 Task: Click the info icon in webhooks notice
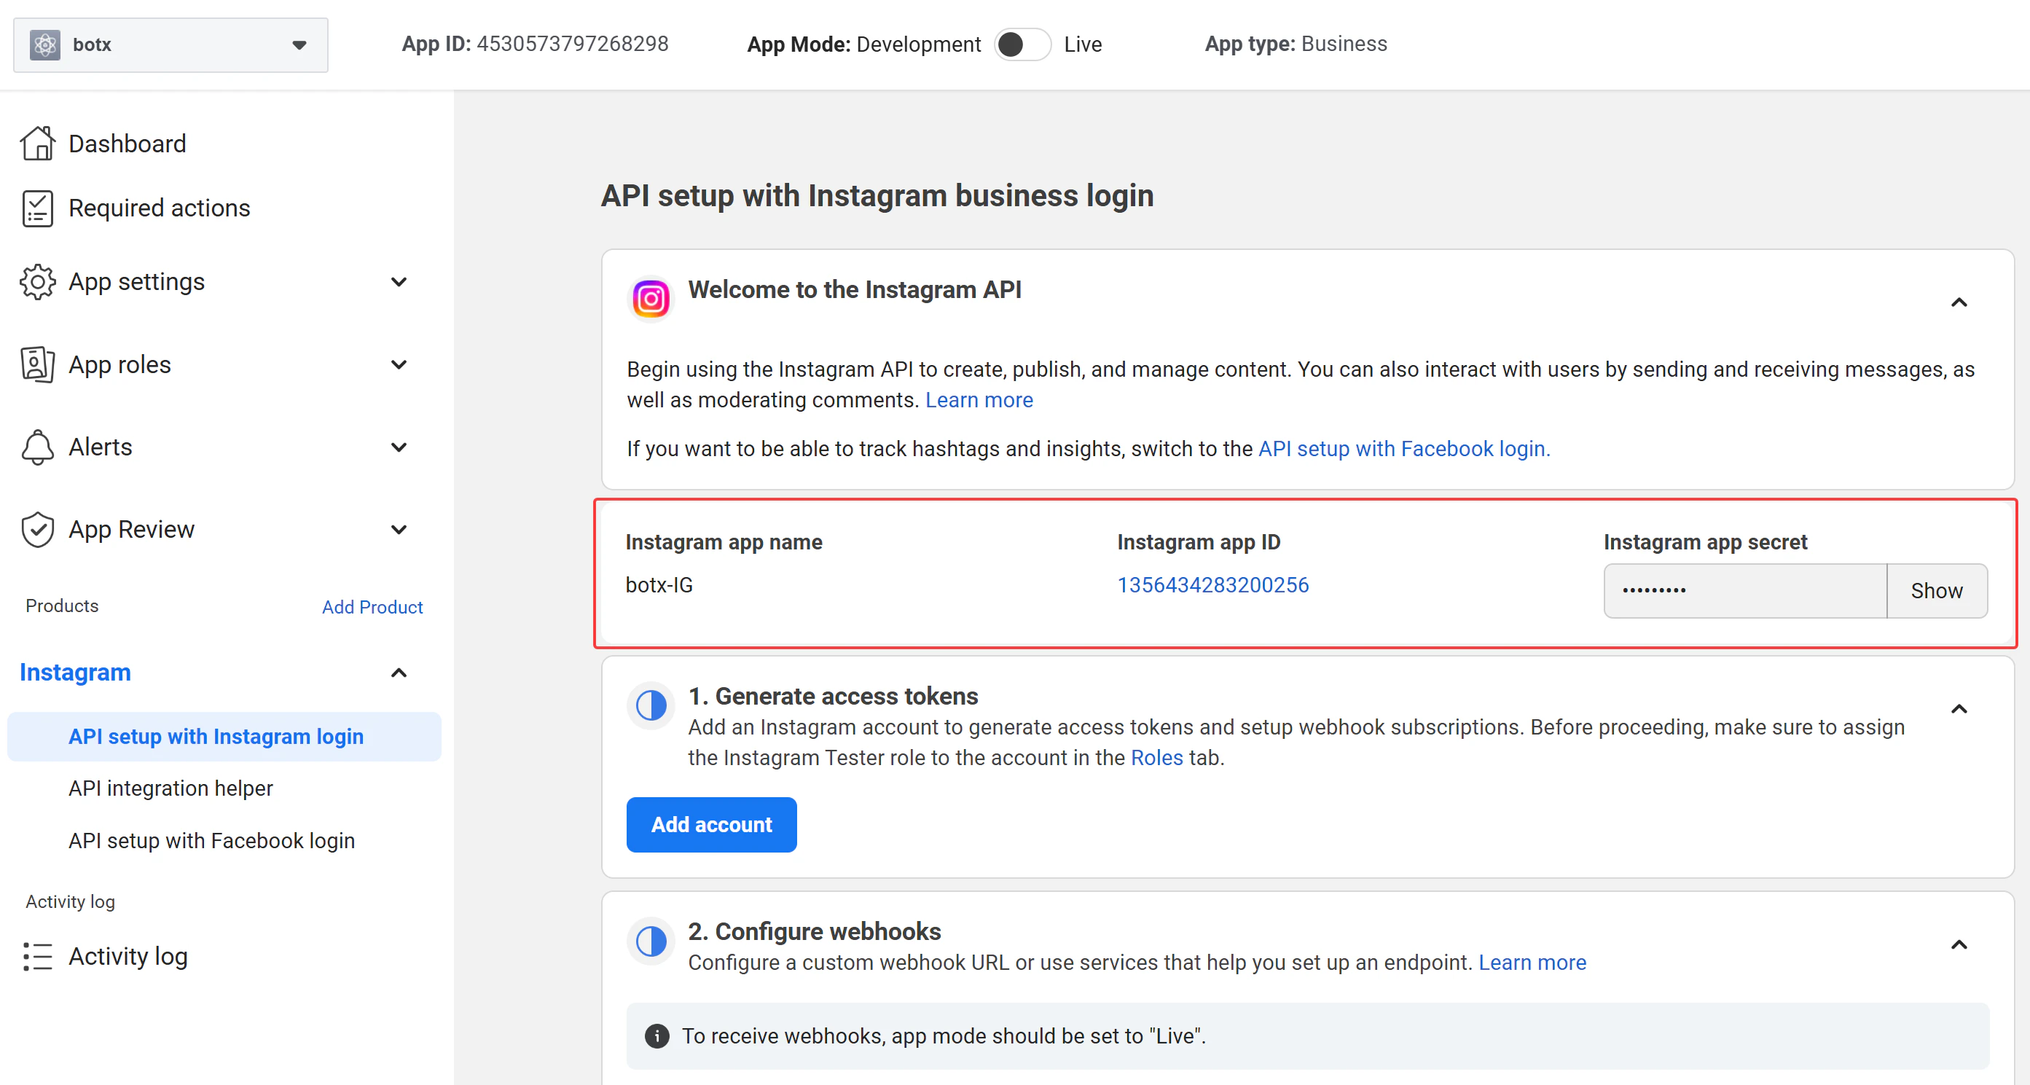tap(657, 1036)
